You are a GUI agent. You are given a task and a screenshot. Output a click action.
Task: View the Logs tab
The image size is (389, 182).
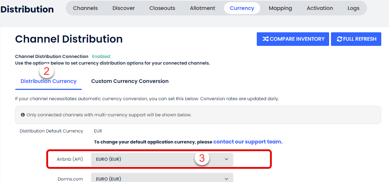coord(353,8)
